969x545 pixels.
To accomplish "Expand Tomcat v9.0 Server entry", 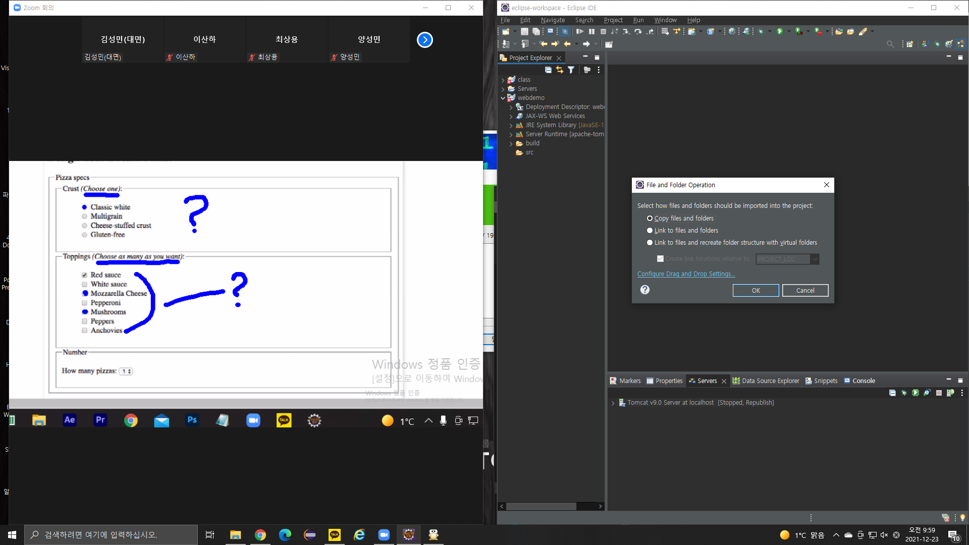I will coord(613,403).
